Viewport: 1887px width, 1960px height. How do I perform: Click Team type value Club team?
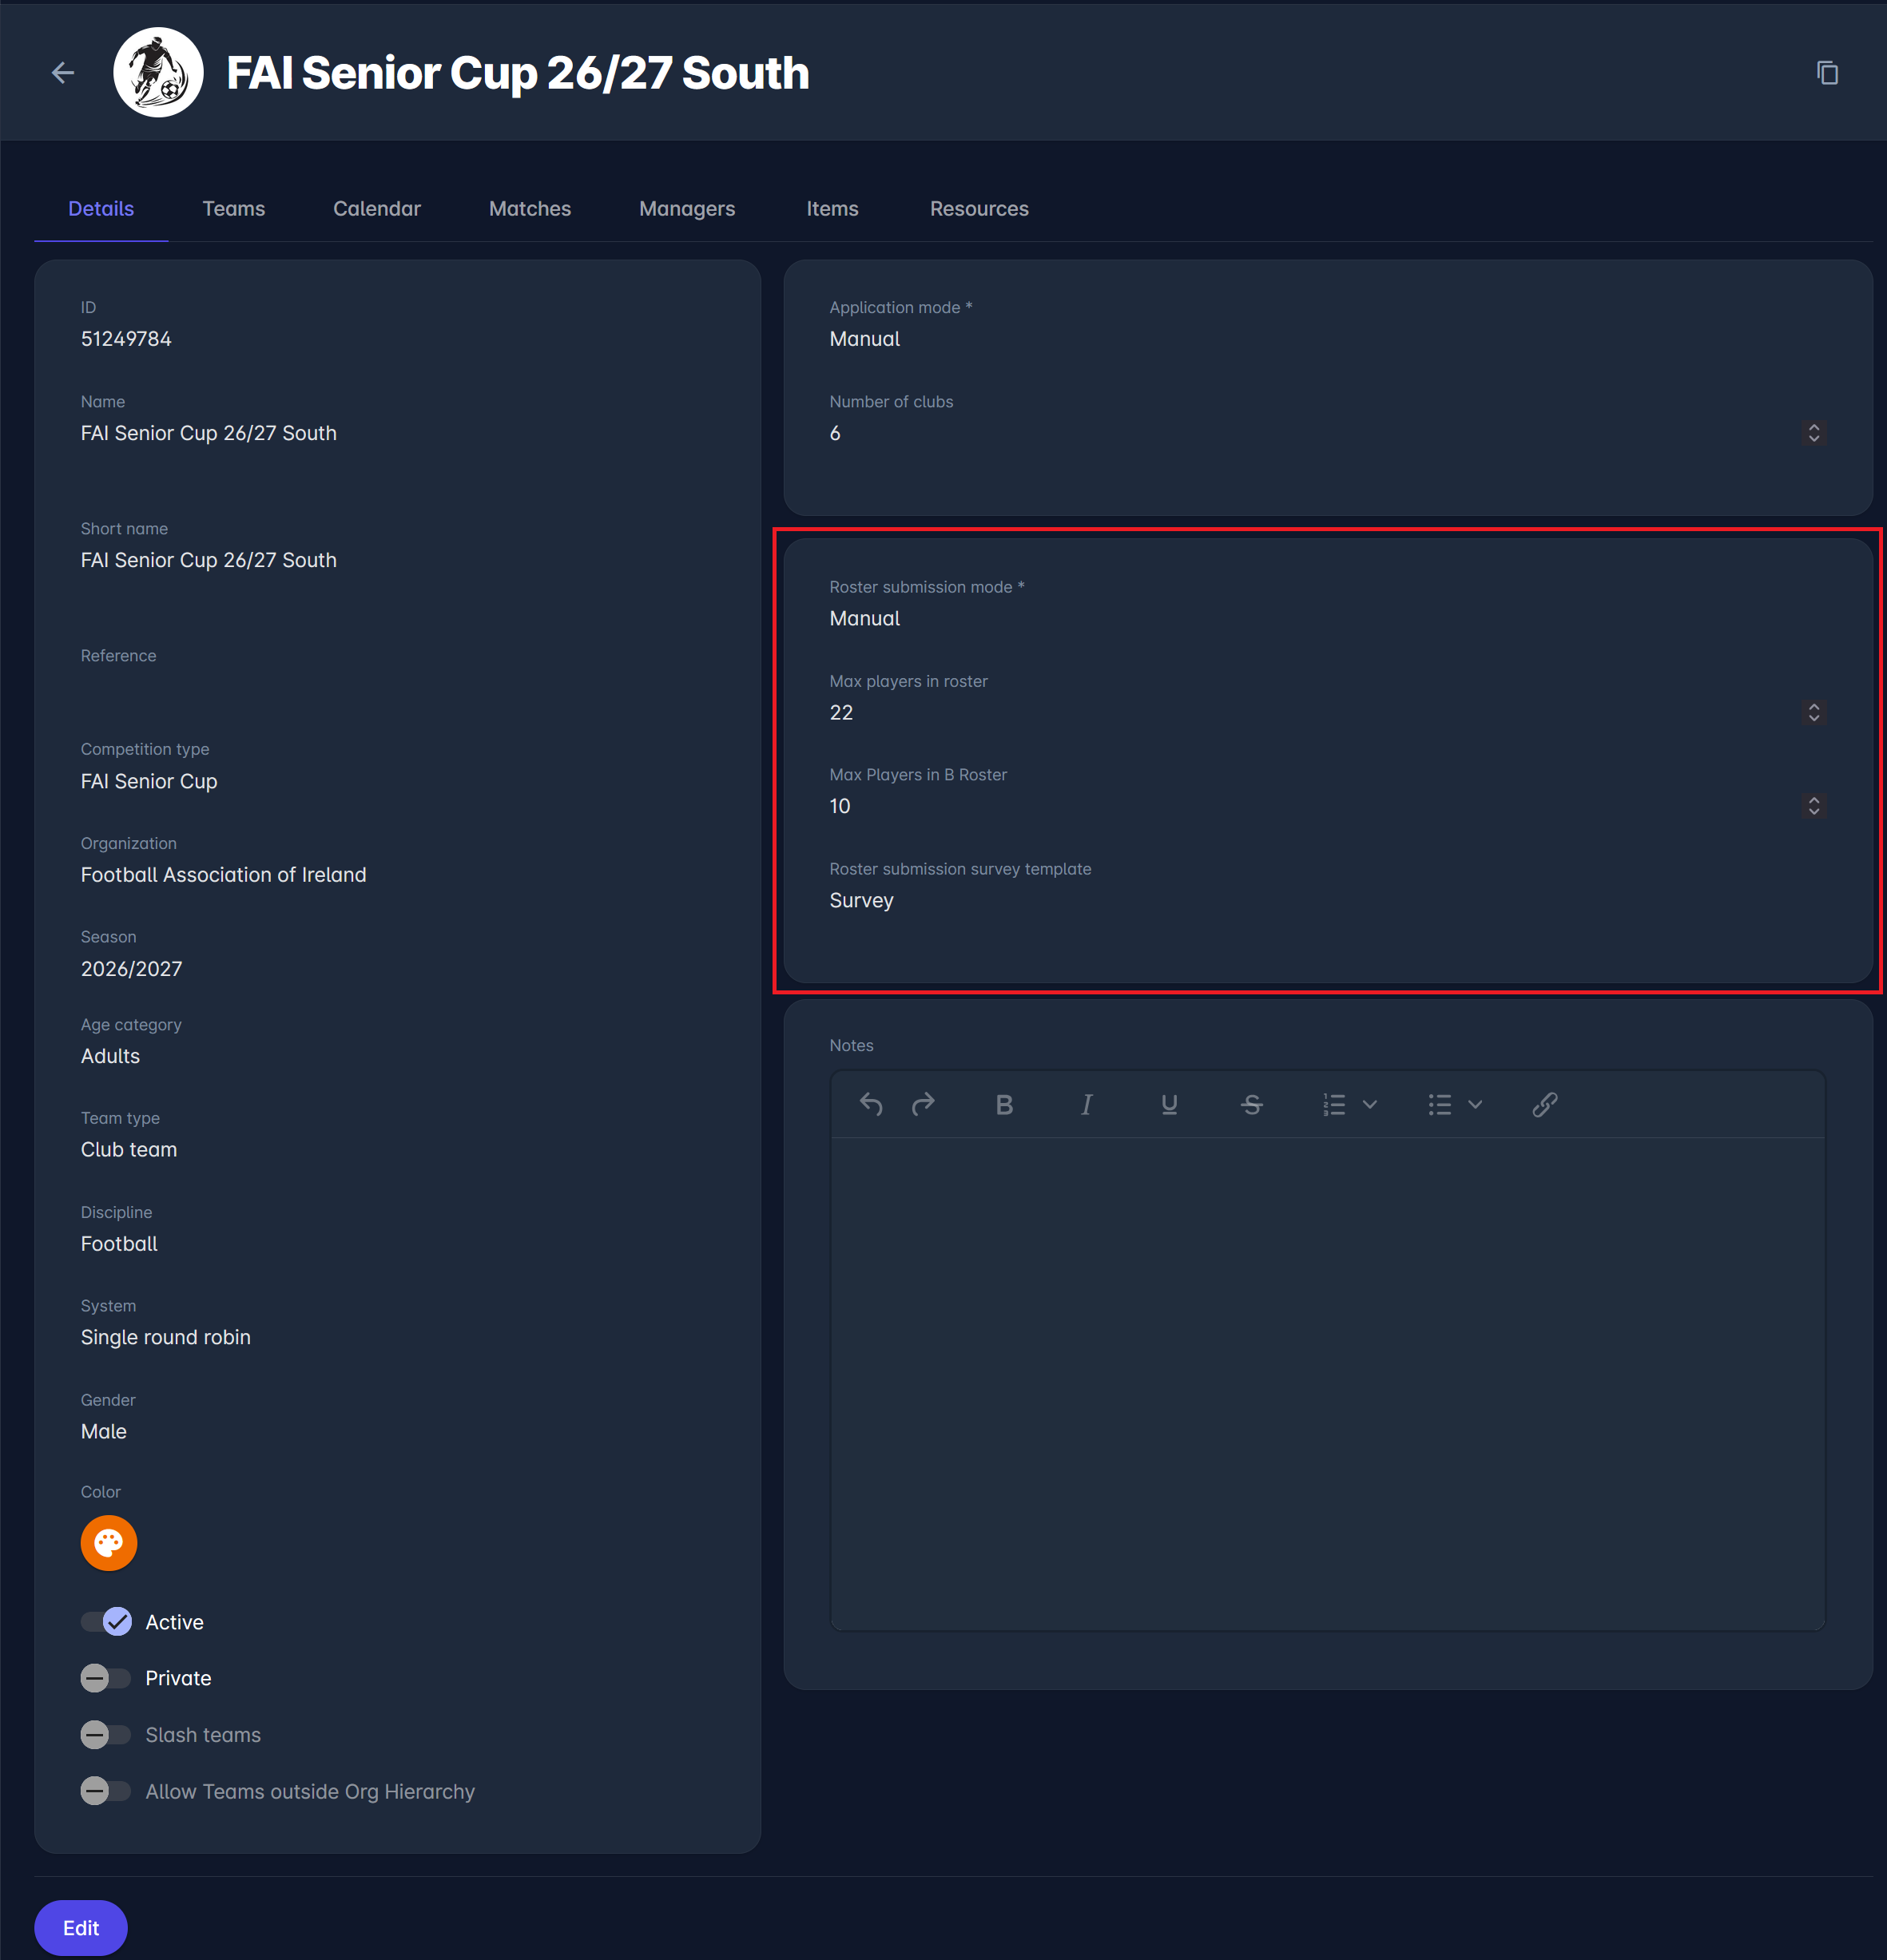point(129,1149)
